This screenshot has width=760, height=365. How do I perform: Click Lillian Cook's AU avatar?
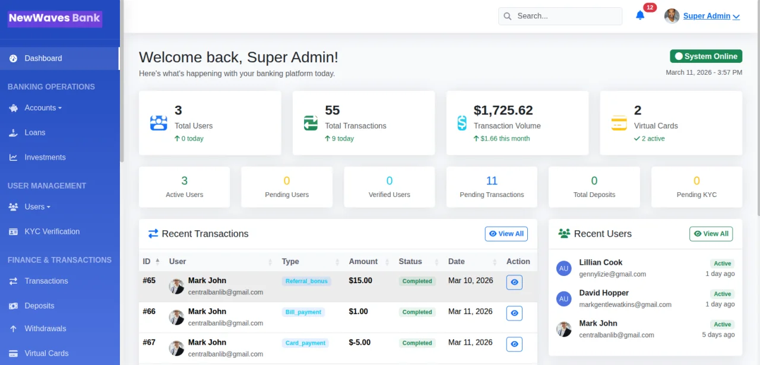click(x=564, y=268)
